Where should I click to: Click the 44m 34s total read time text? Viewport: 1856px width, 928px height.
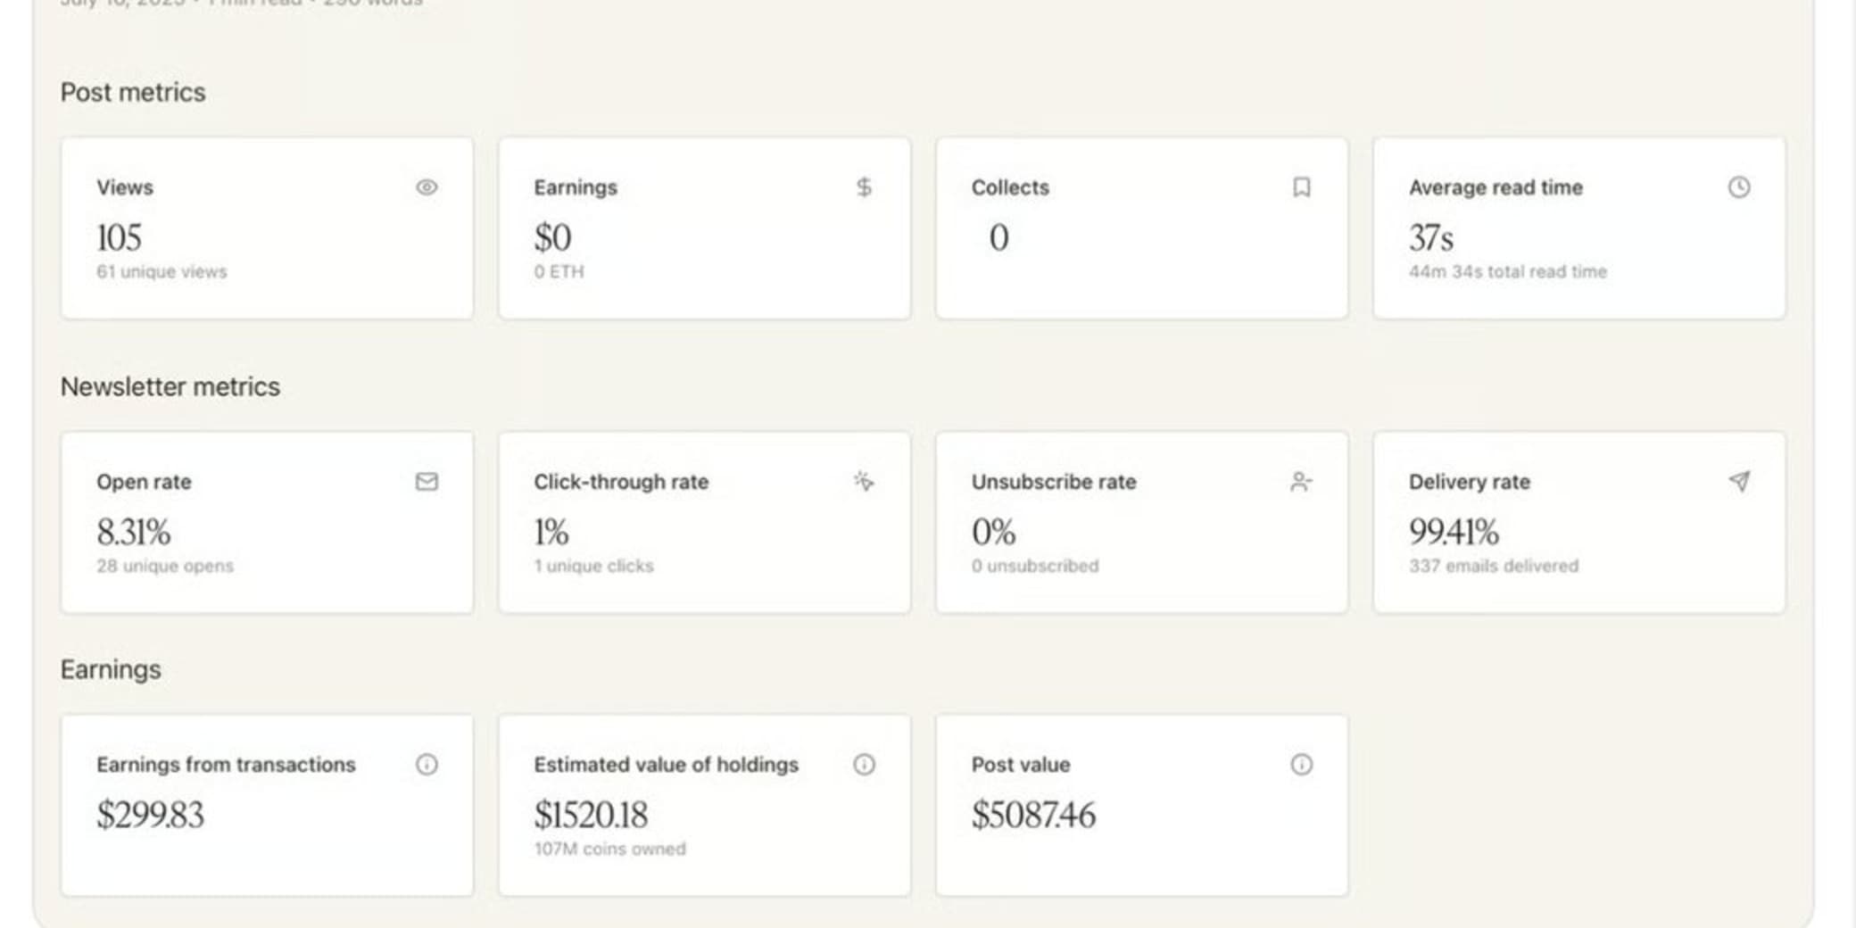tap(1508, 271)
